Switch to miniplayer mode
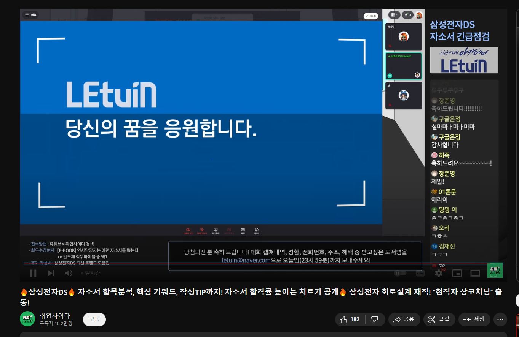The image size is (519, 337). 457,273
